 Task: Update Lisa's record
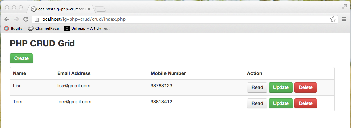[281, 87]
